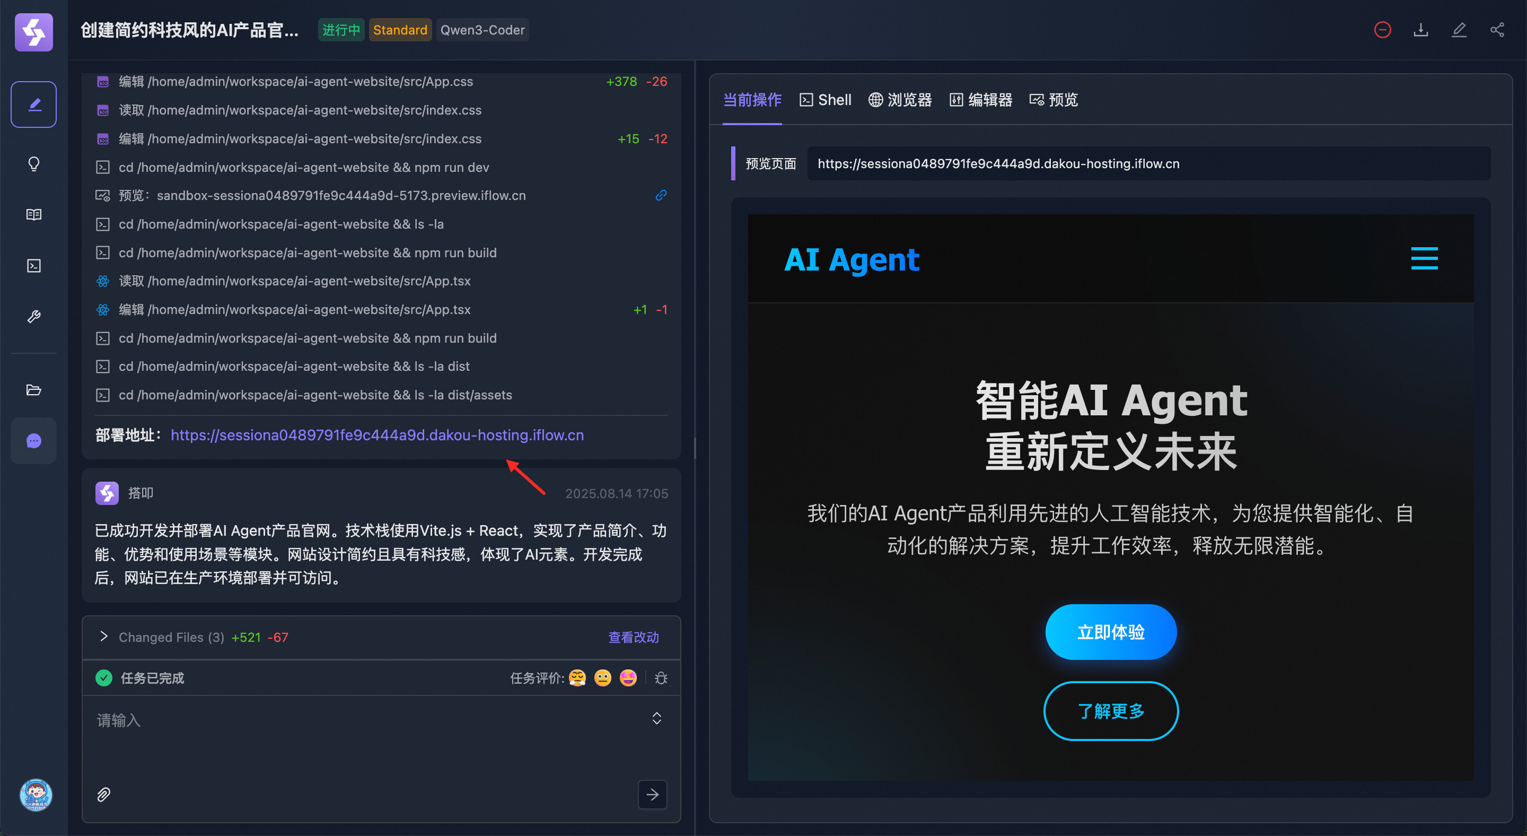
Task: Click the bug report icon
Action: coord(661,678)
